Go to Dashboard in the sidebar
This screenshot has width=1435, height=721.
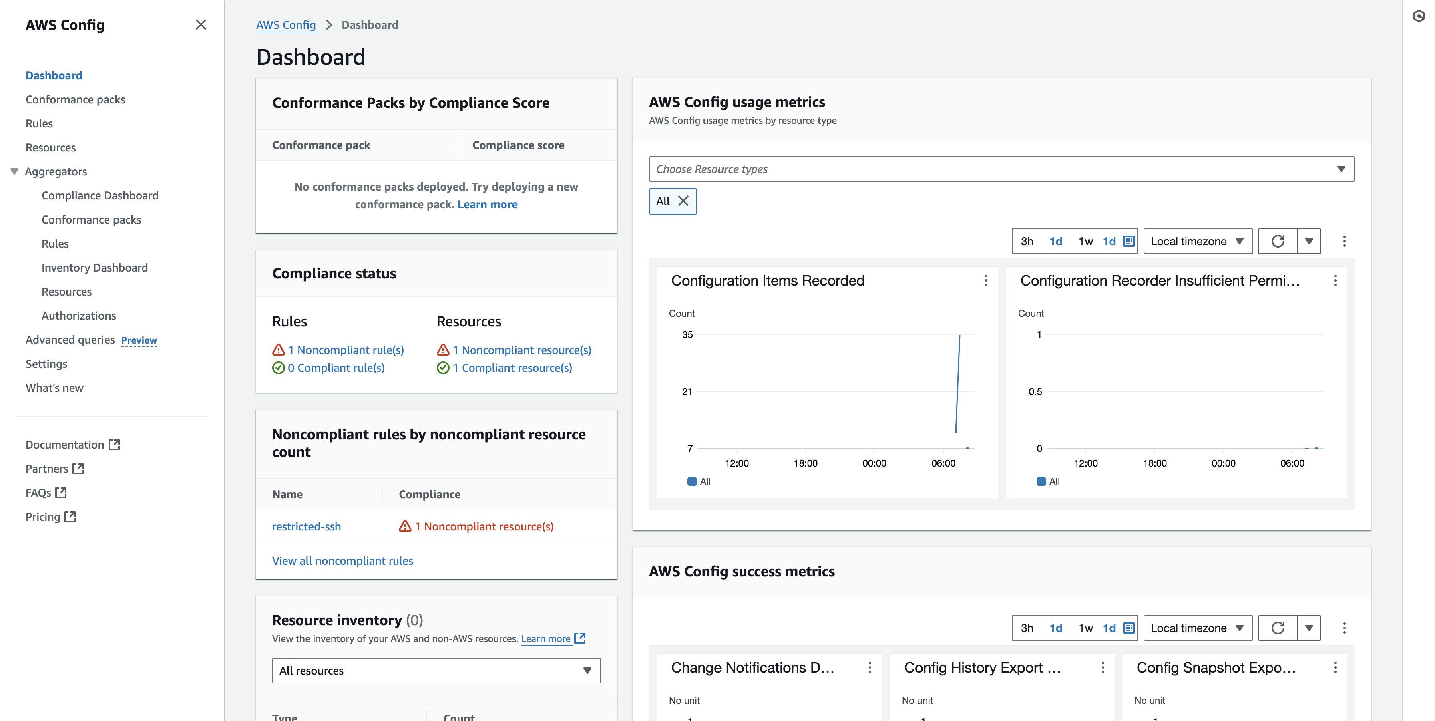(x=54, y=75)
